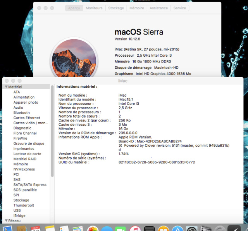This screenshot has width=248, height=231.
Task: Click the iMac15,1 model identifier value
Action: (x=126, y=99)
